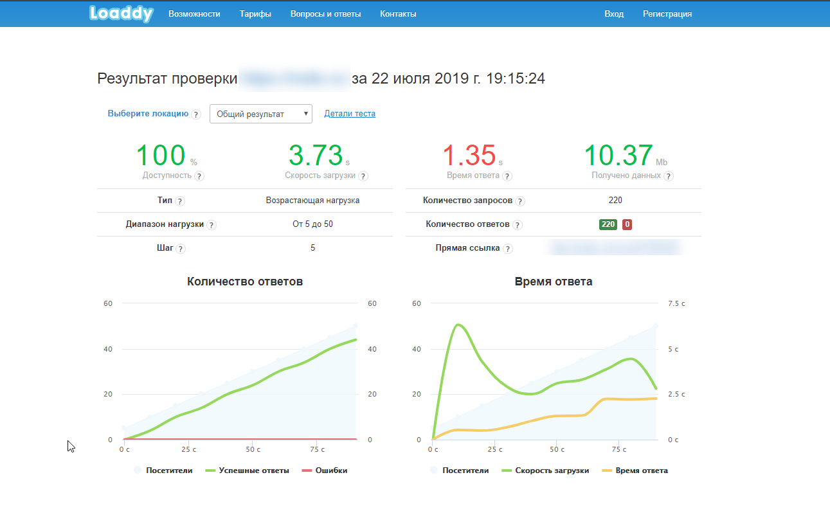Toggle Скорость загрузки legend item
This screenshot has width=830, height=529.
pos(545,471)
